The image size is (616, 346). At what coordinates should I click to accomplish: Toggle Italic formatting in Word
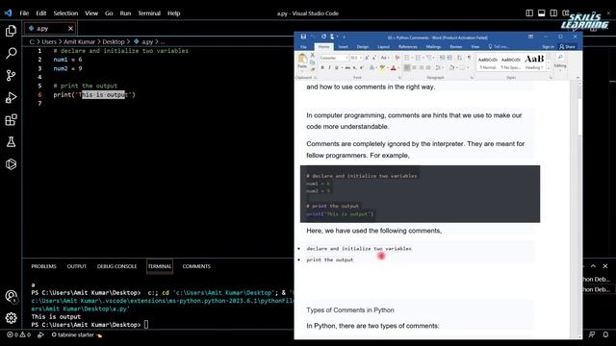tap(329, 68)
